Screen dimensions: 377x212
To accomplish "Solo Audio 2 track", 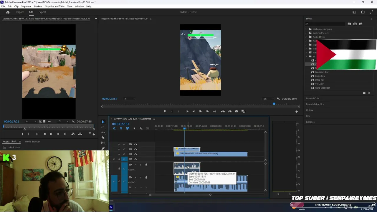I will coord(141,177).
